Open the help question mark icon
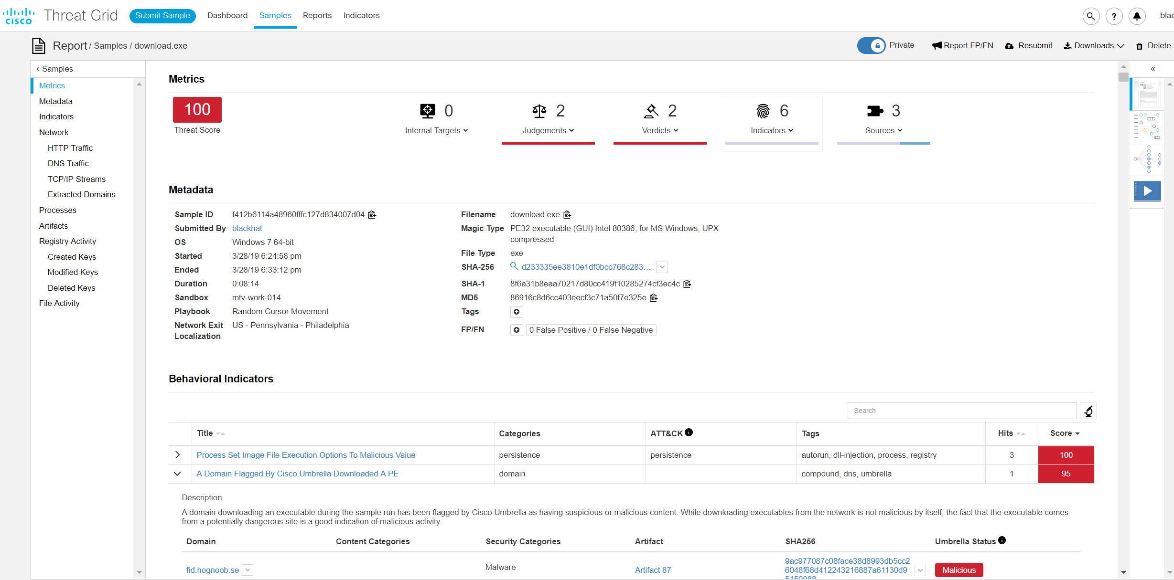The width and height of the screenshot is (1174, 580). 1114,16
